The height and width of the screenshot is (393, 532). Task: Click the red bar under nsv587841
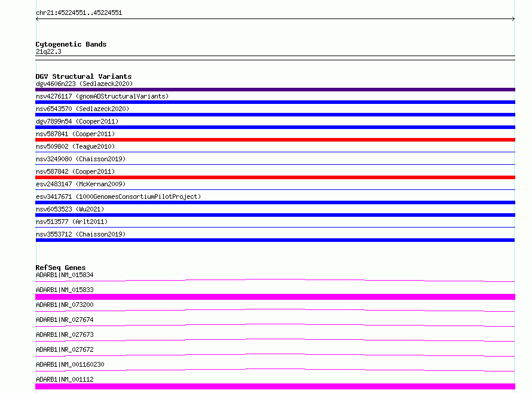(x=275, y=140)
